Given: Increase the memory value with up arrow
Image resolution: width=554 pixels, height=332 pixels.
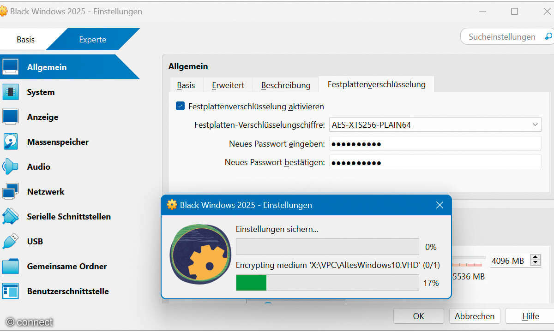Looking at the screenshot, I should [536, 257].
